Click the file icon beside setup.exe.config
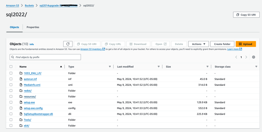 [x=21, y=108]
